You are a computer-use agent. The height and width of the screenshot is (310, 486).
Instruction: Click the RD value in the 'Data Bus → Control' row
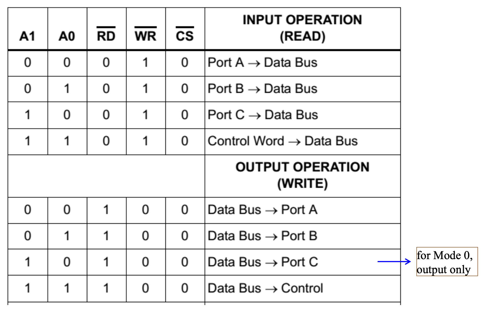106,288
